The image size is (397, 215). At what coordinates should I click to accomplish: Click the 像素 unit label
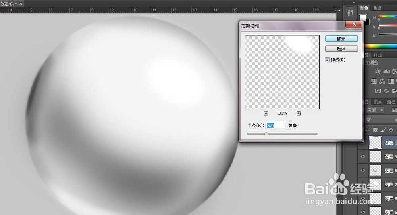point(293,125)
